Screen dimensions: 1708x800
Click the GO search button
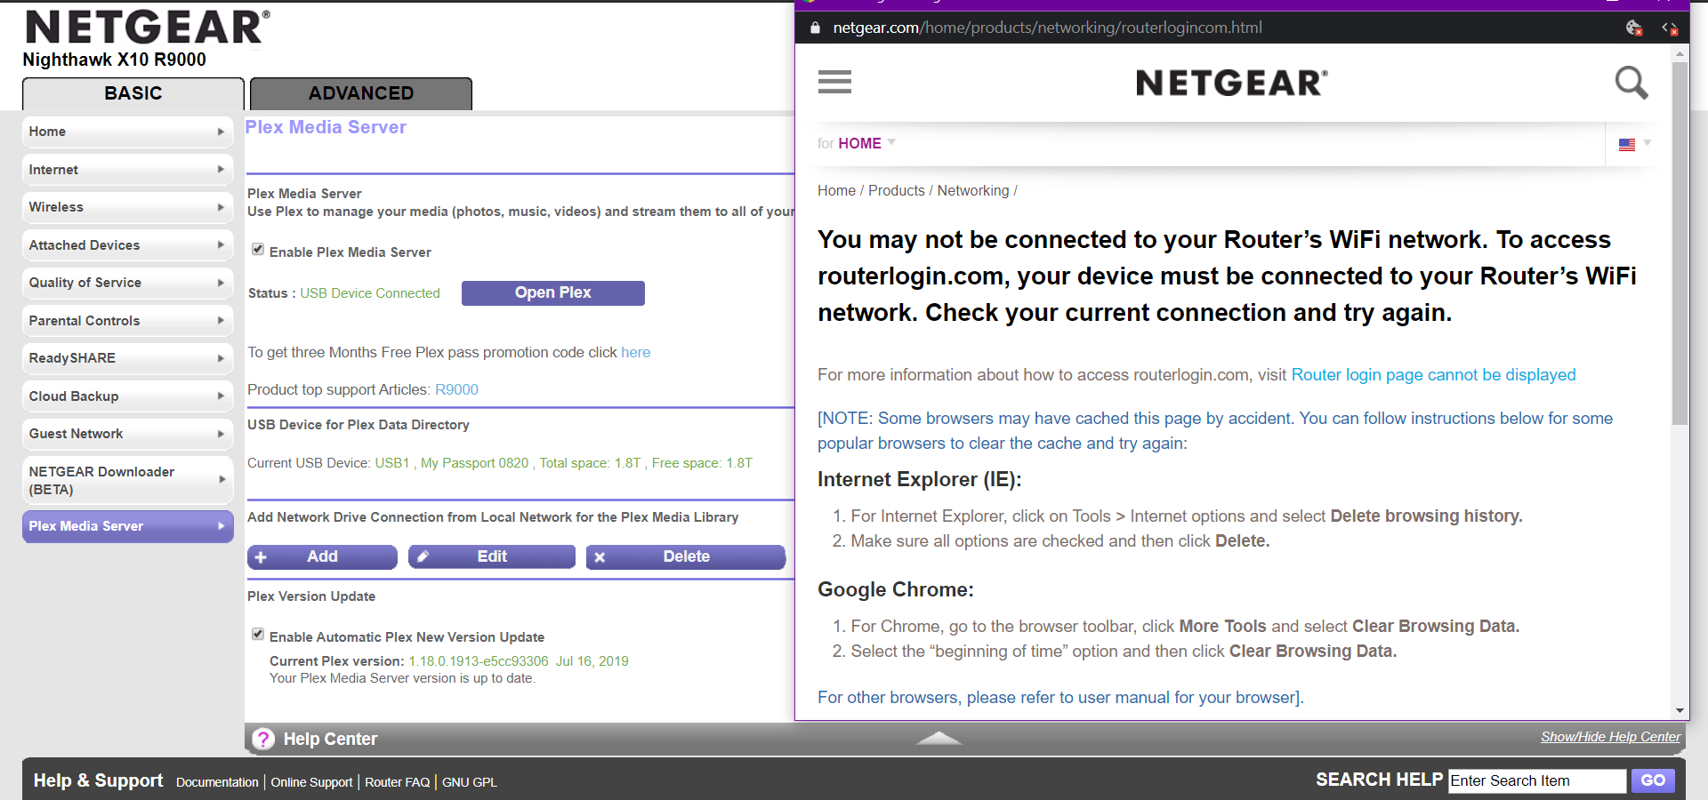1653,780
